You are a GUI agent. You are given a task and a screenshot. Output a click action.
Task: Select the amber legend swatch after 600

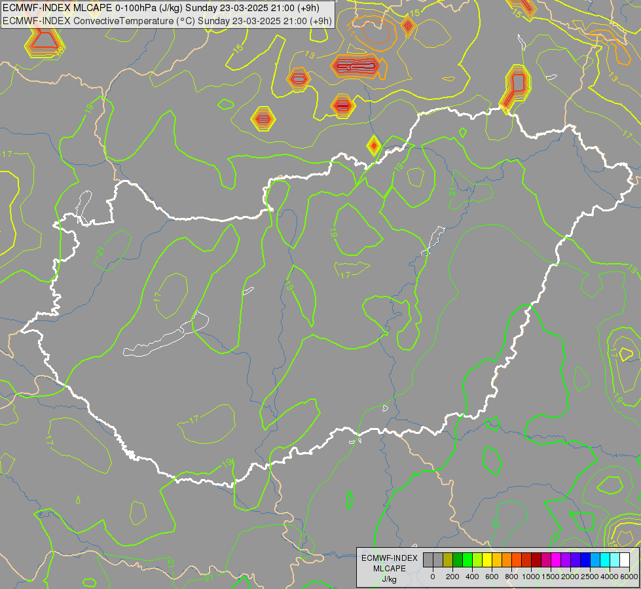pos(497,560)
